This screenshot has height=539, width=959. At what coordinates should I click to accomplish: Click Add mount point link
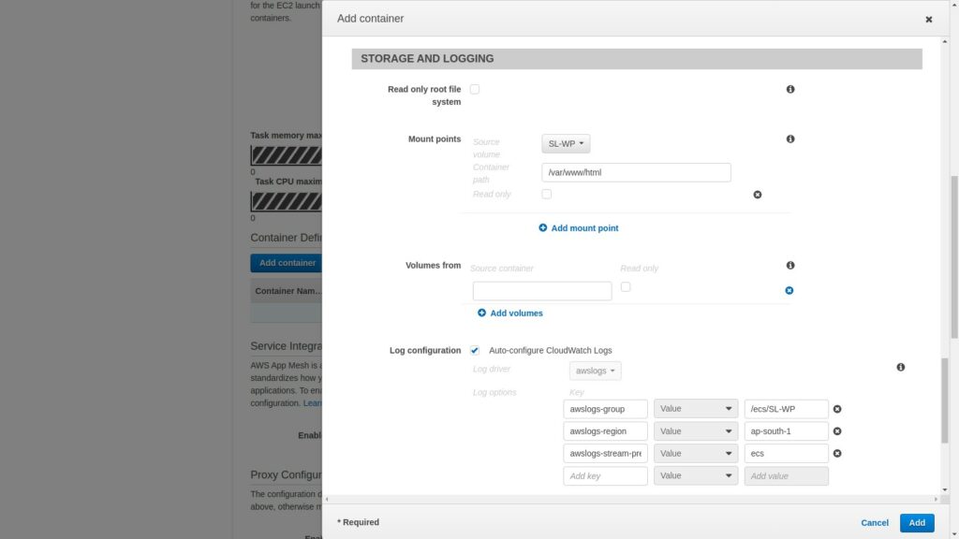point(584,228)
